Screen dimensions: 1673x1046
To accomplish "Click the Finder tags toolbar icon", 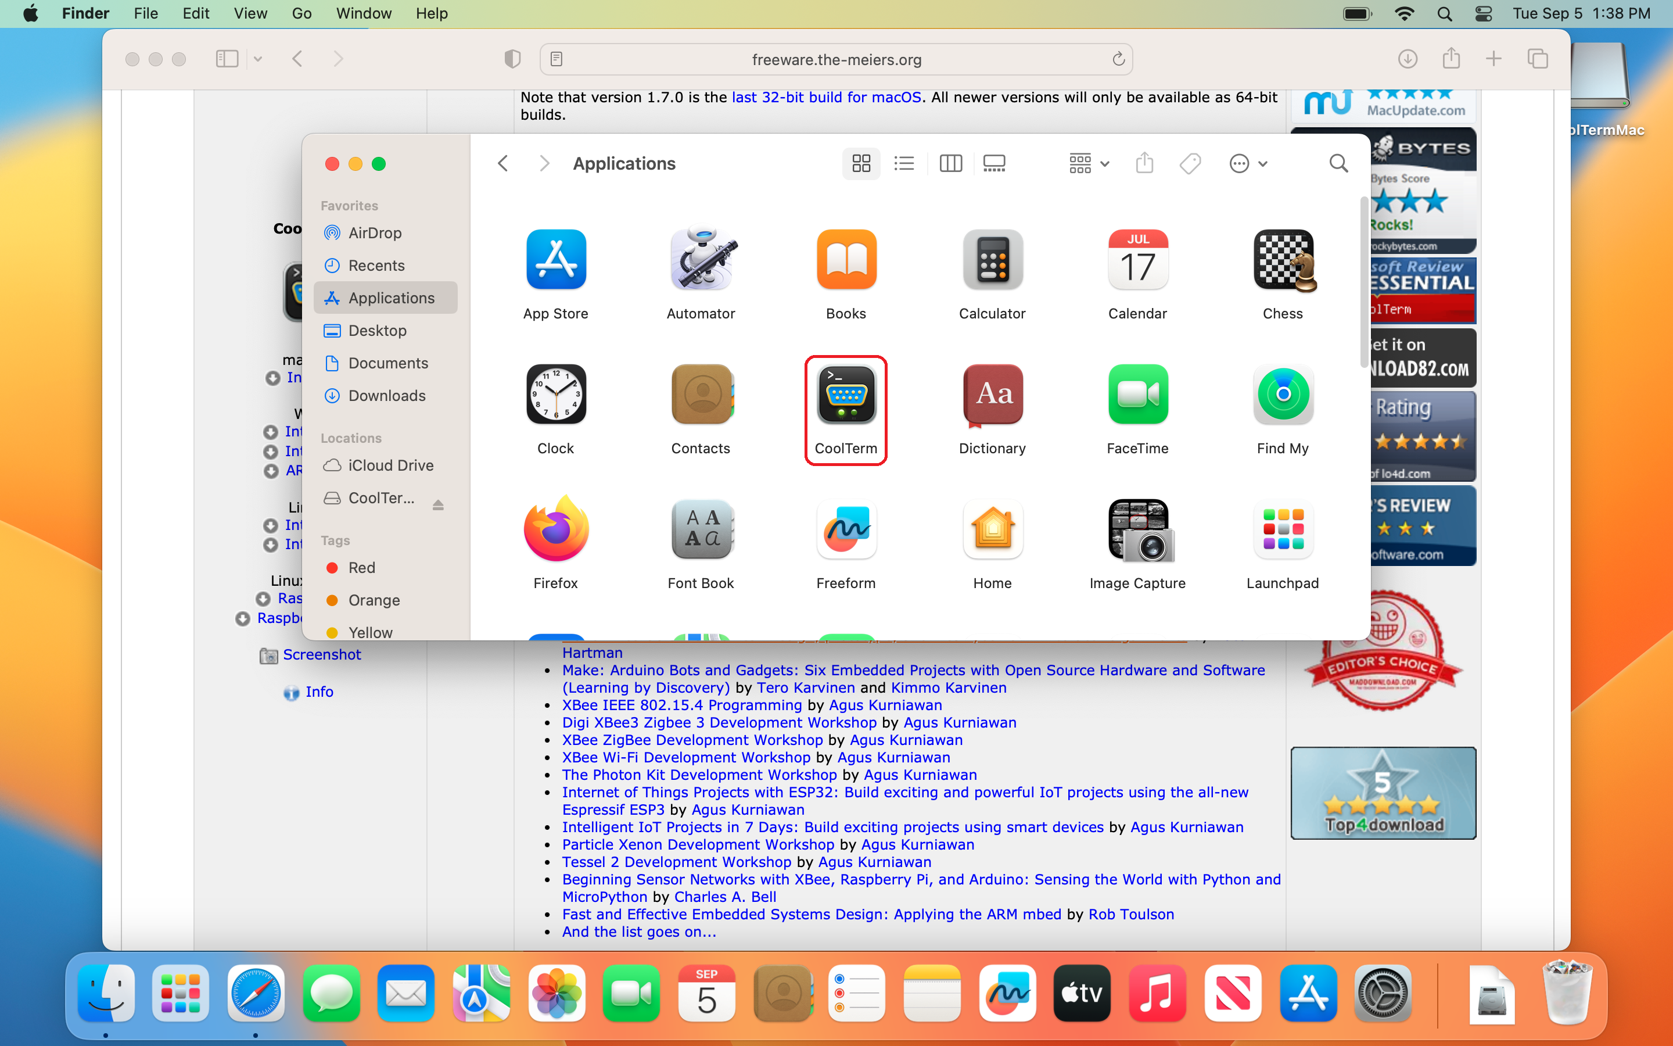I will [1190, 164].
